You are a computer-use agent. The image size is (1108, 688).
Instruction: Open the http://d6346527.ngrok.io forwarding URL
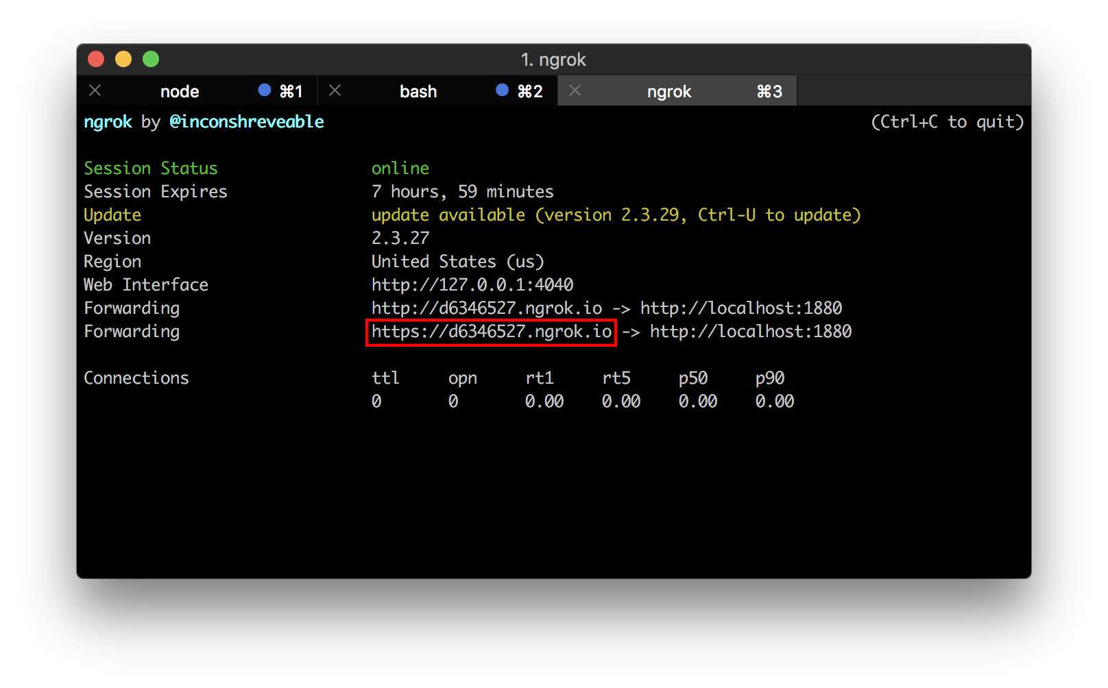487,308
